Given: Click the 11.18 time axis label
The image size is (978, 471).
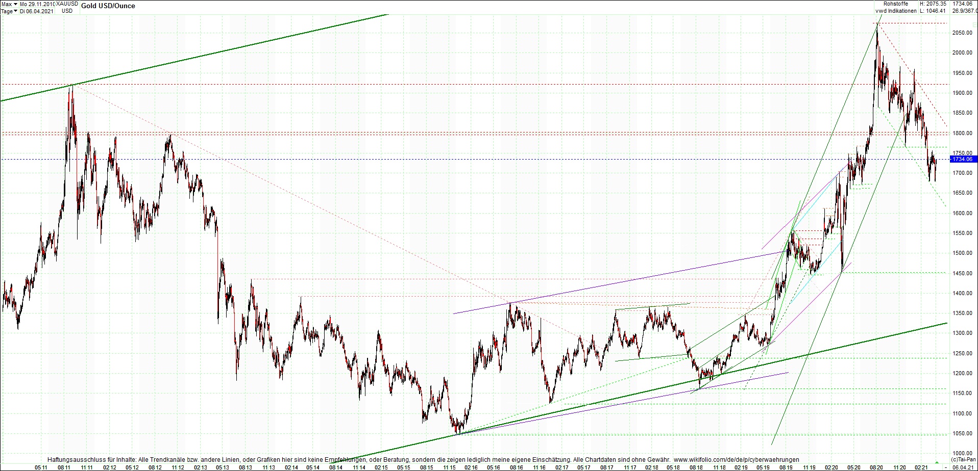Looking at the screenshot, I should coord(719,467).
